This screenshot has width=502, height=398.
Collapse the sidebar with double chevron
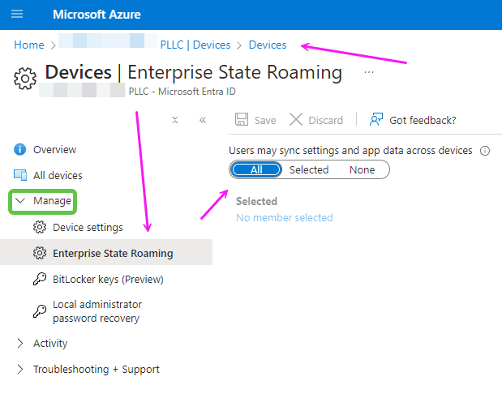tap(203, 120)
